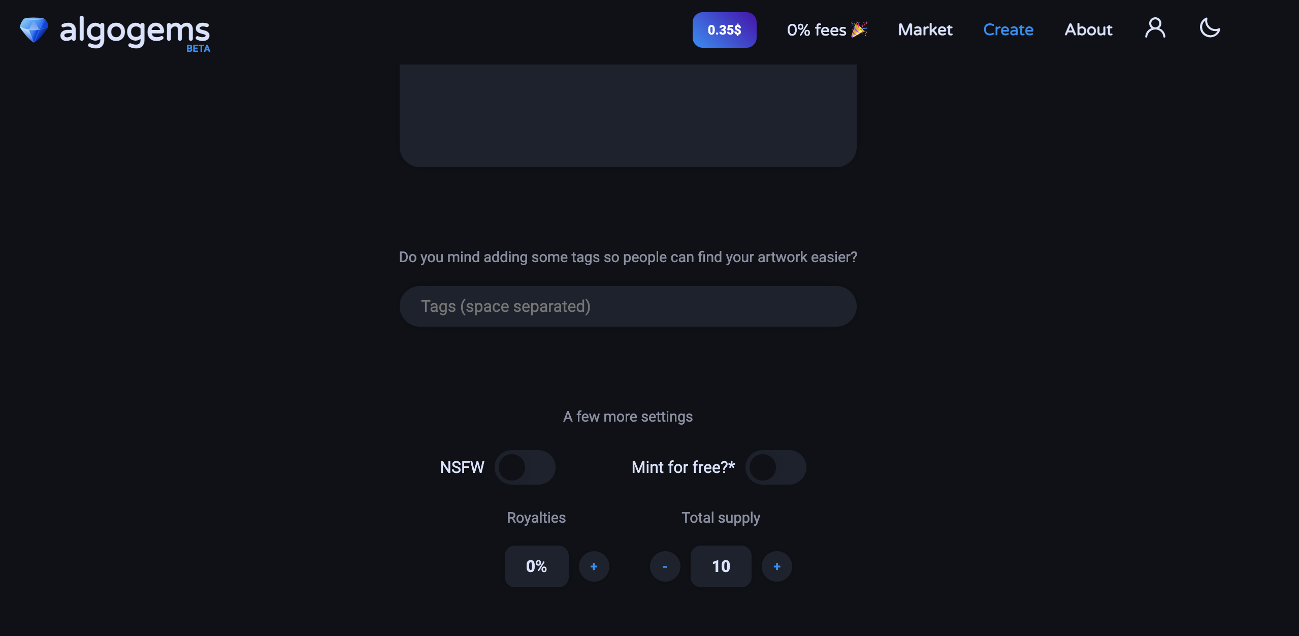Viewport: 1299px width, 636px height.
Task: Click the algogems diamond logo icon
Action: [34, 30]
